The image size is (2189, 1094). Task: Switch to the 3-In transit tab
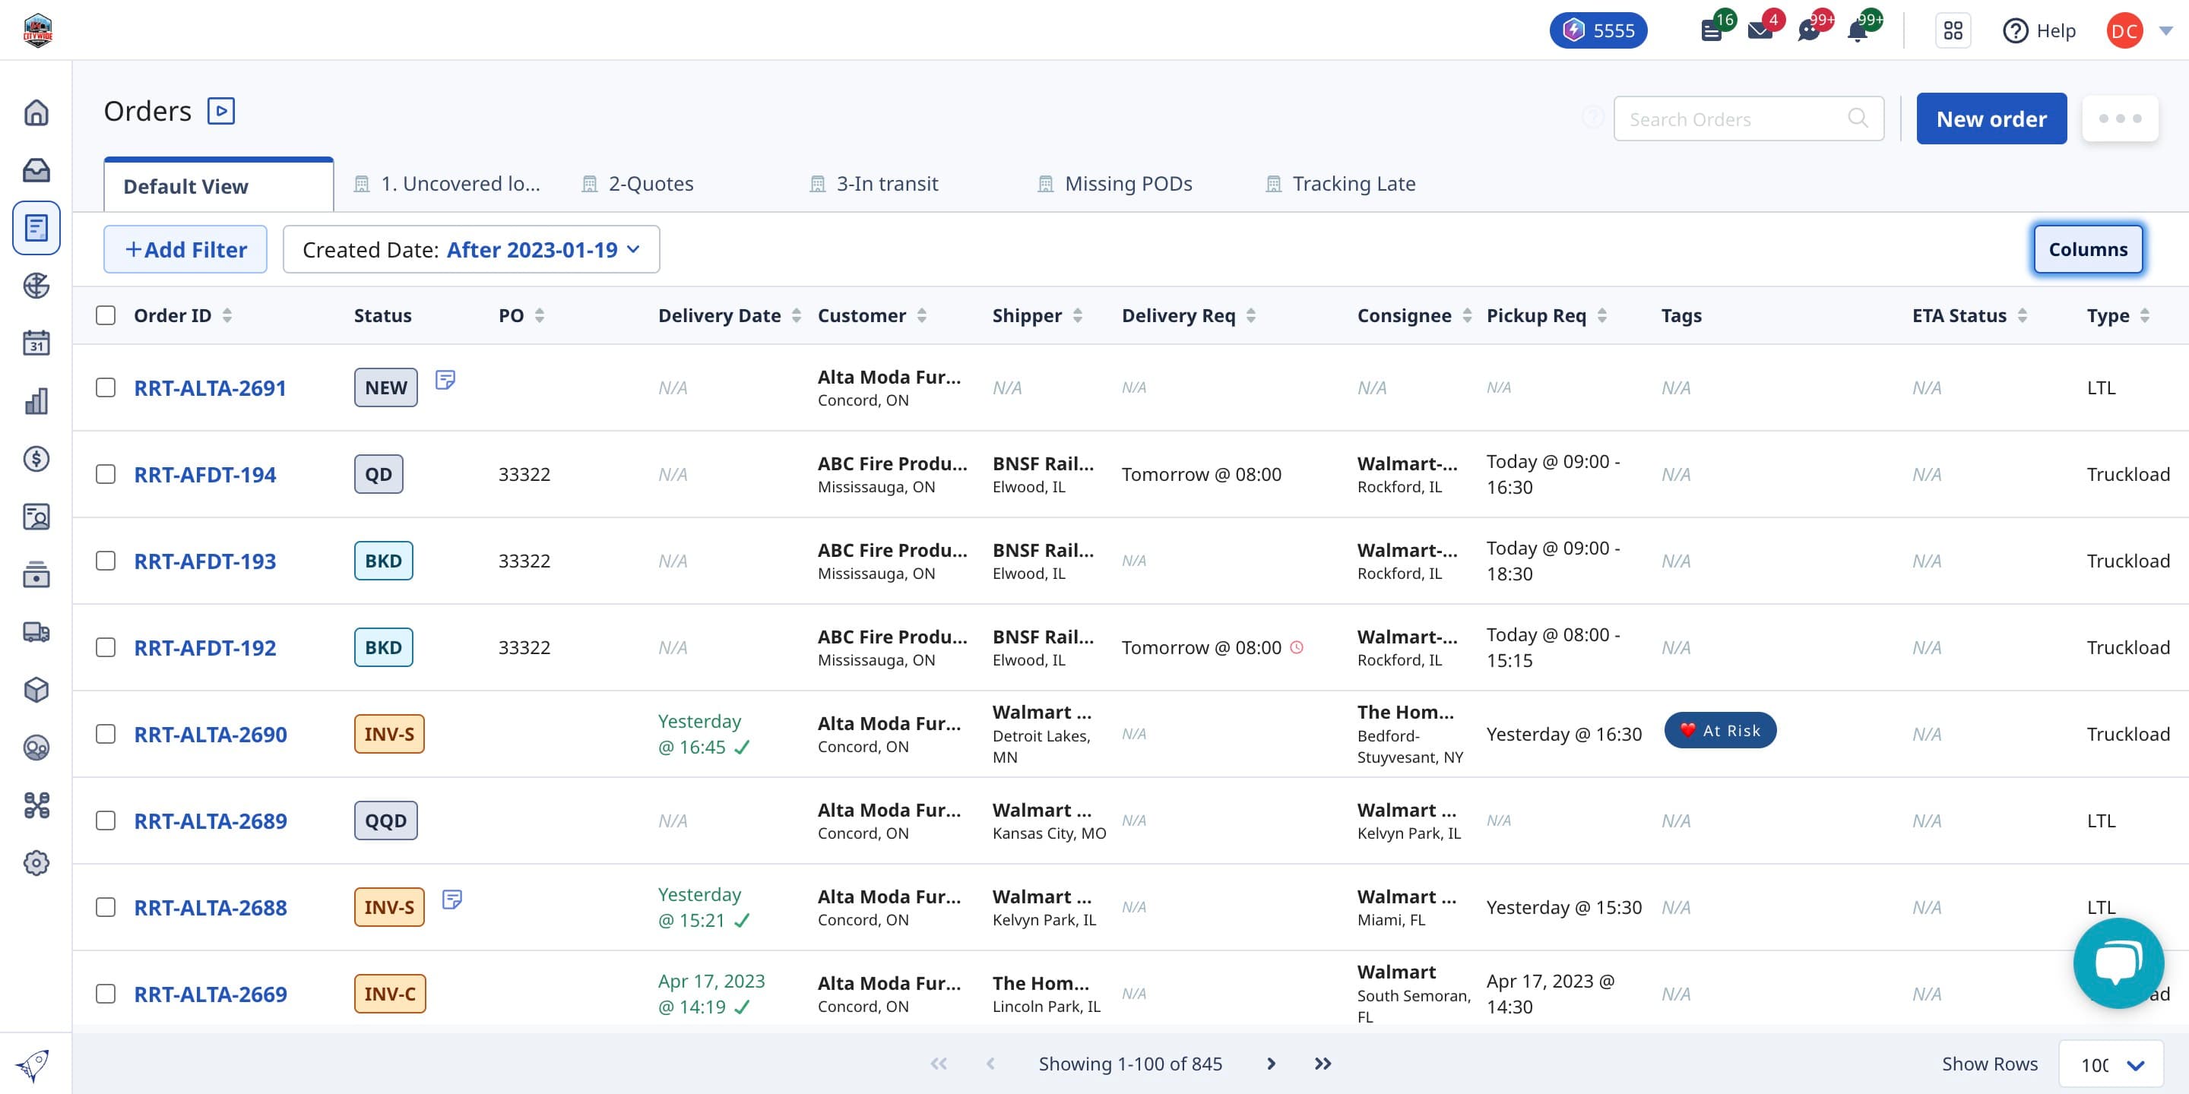tap(874, 183)
